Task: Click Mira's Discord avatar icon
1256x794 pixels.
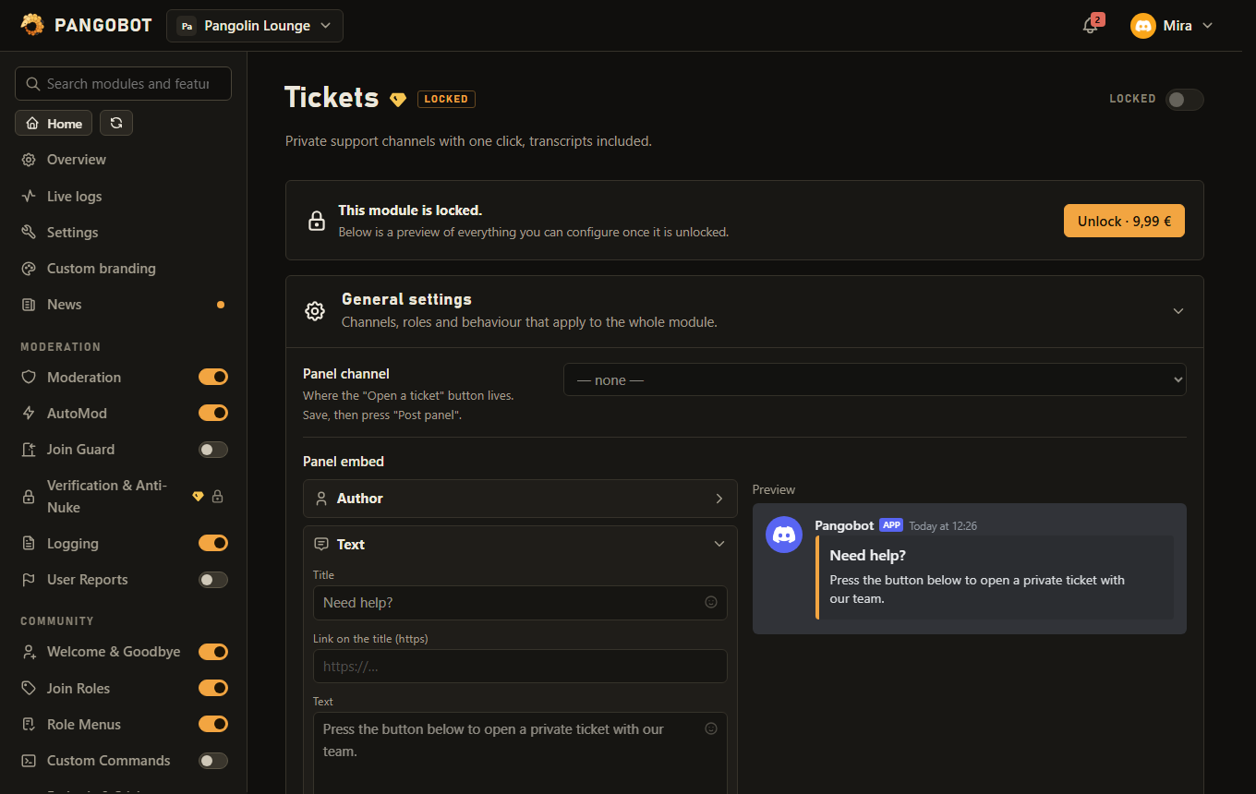Action: (1143, 26)
